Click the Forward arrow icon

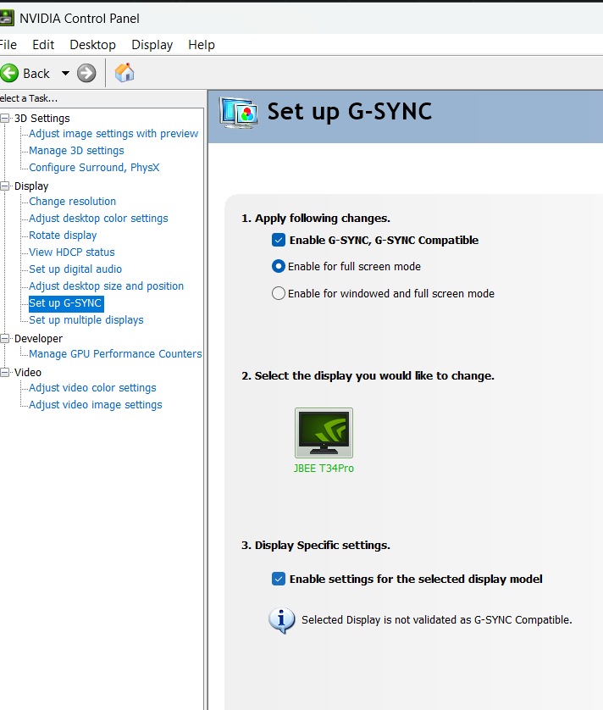point(86,73)
